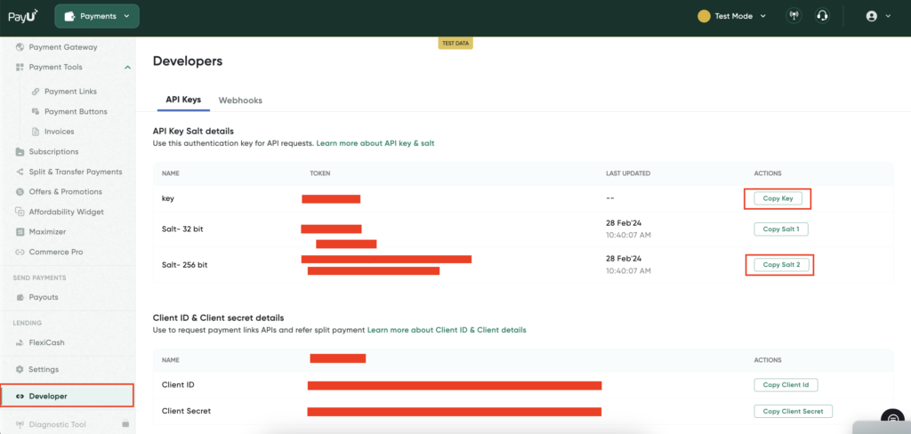This screenshot has height=434, width=911.
Task: Open Payouts under Send Payments
Action: point(44,297)
